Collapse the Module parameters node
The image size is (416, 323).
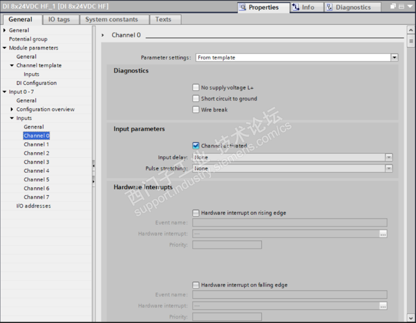click(x=5, y=48)
